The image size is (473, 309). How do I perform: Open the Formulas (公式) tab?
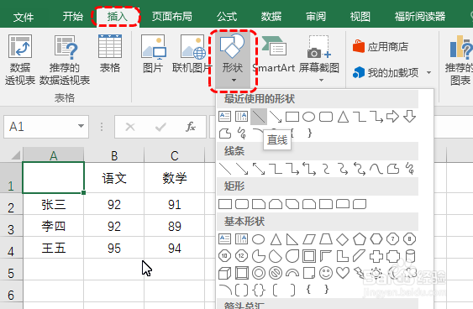point(227,16)
